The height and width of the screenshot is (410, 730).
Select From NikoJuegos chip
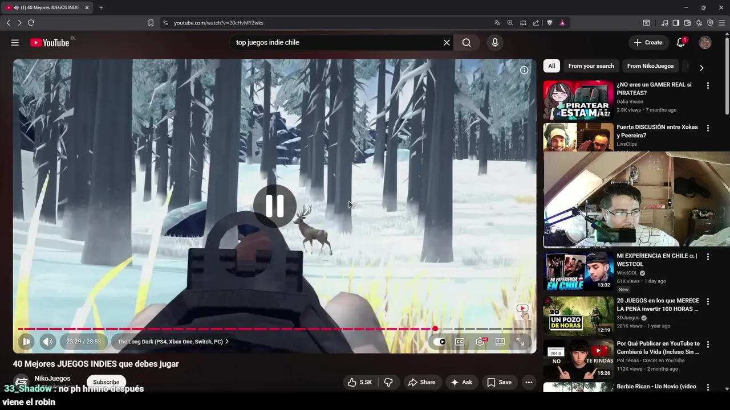(x=650, y=66)
